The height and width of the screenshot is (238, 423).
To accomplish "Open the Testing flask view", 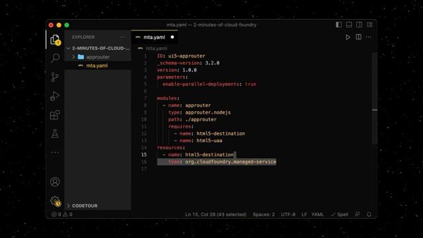I will [55, 134].
